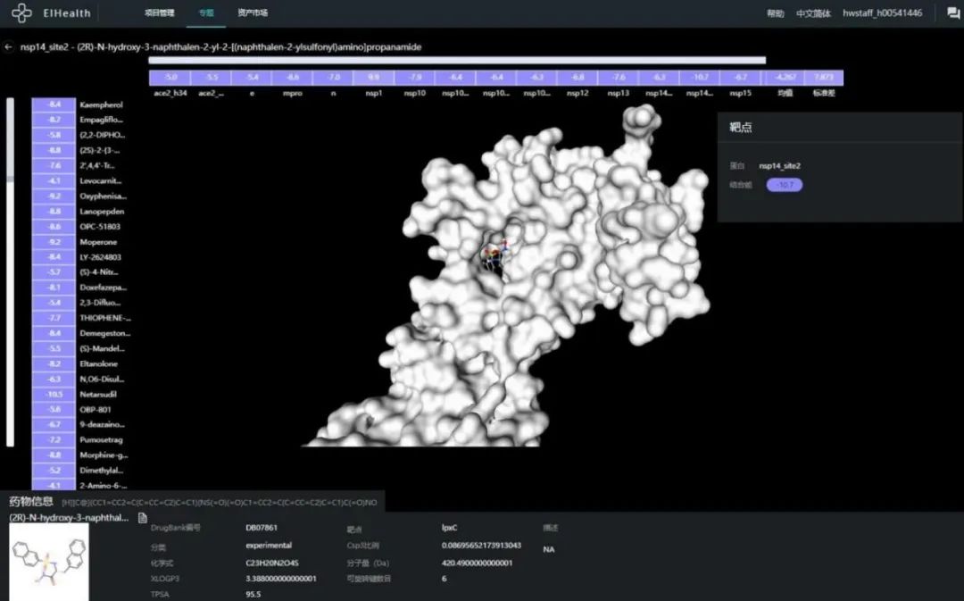Click the molecule structure thumbnail
This screenshot has width=964, height=601.
49,562
